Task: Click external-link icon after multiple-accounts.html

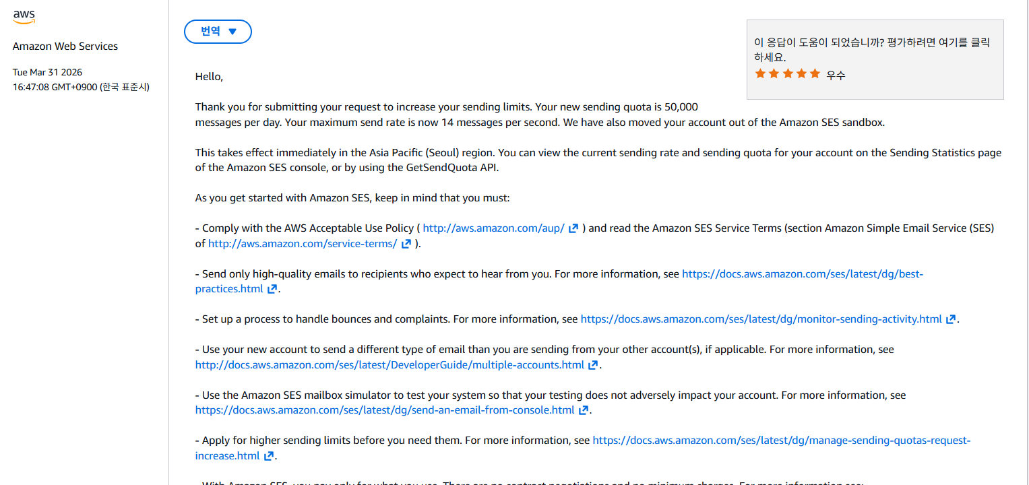Action: click(593, 365)
